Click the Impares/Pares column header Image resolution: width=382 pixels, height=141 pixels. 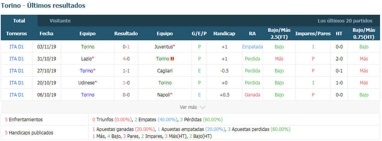(313, 34)
